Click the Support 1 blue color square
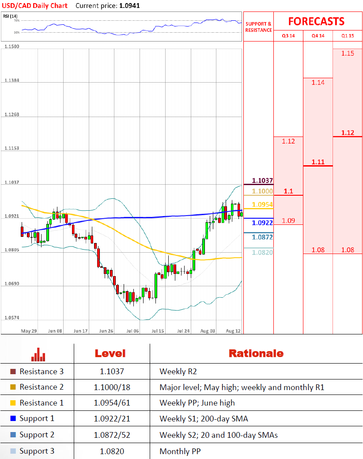The image size is (363, 459). point(13,418)
